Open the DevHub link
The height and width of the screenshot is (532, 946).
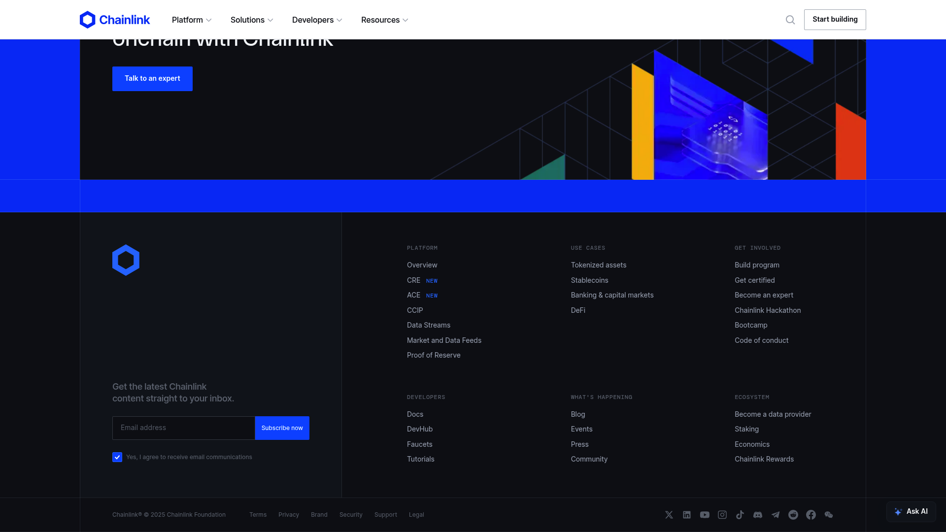point(420,429)
